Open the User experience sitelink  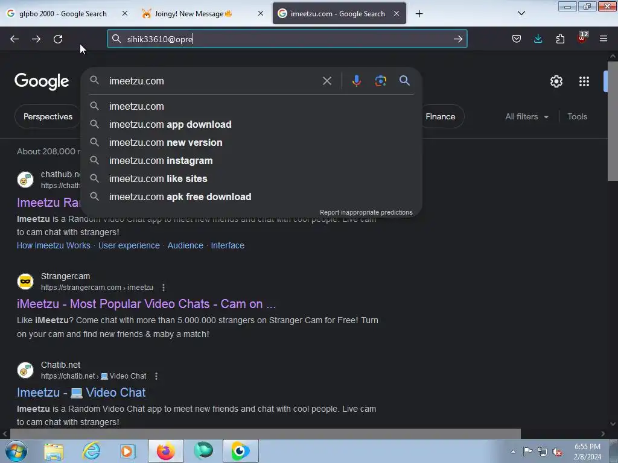tap(129, 246)
